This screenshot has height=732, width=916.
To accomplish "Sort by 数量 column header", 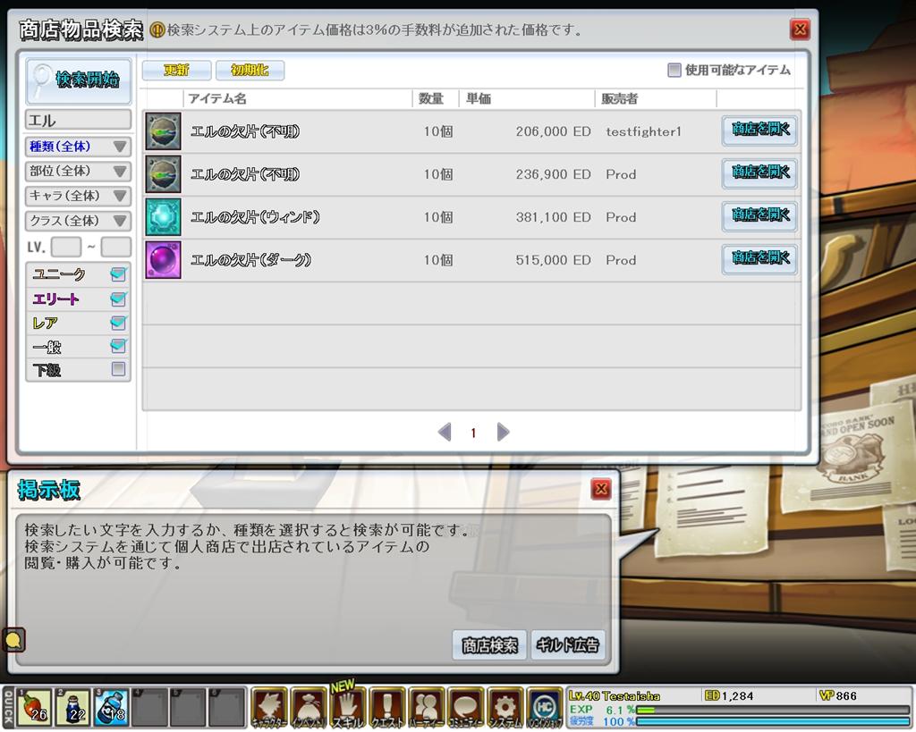I will click(431, 98).
